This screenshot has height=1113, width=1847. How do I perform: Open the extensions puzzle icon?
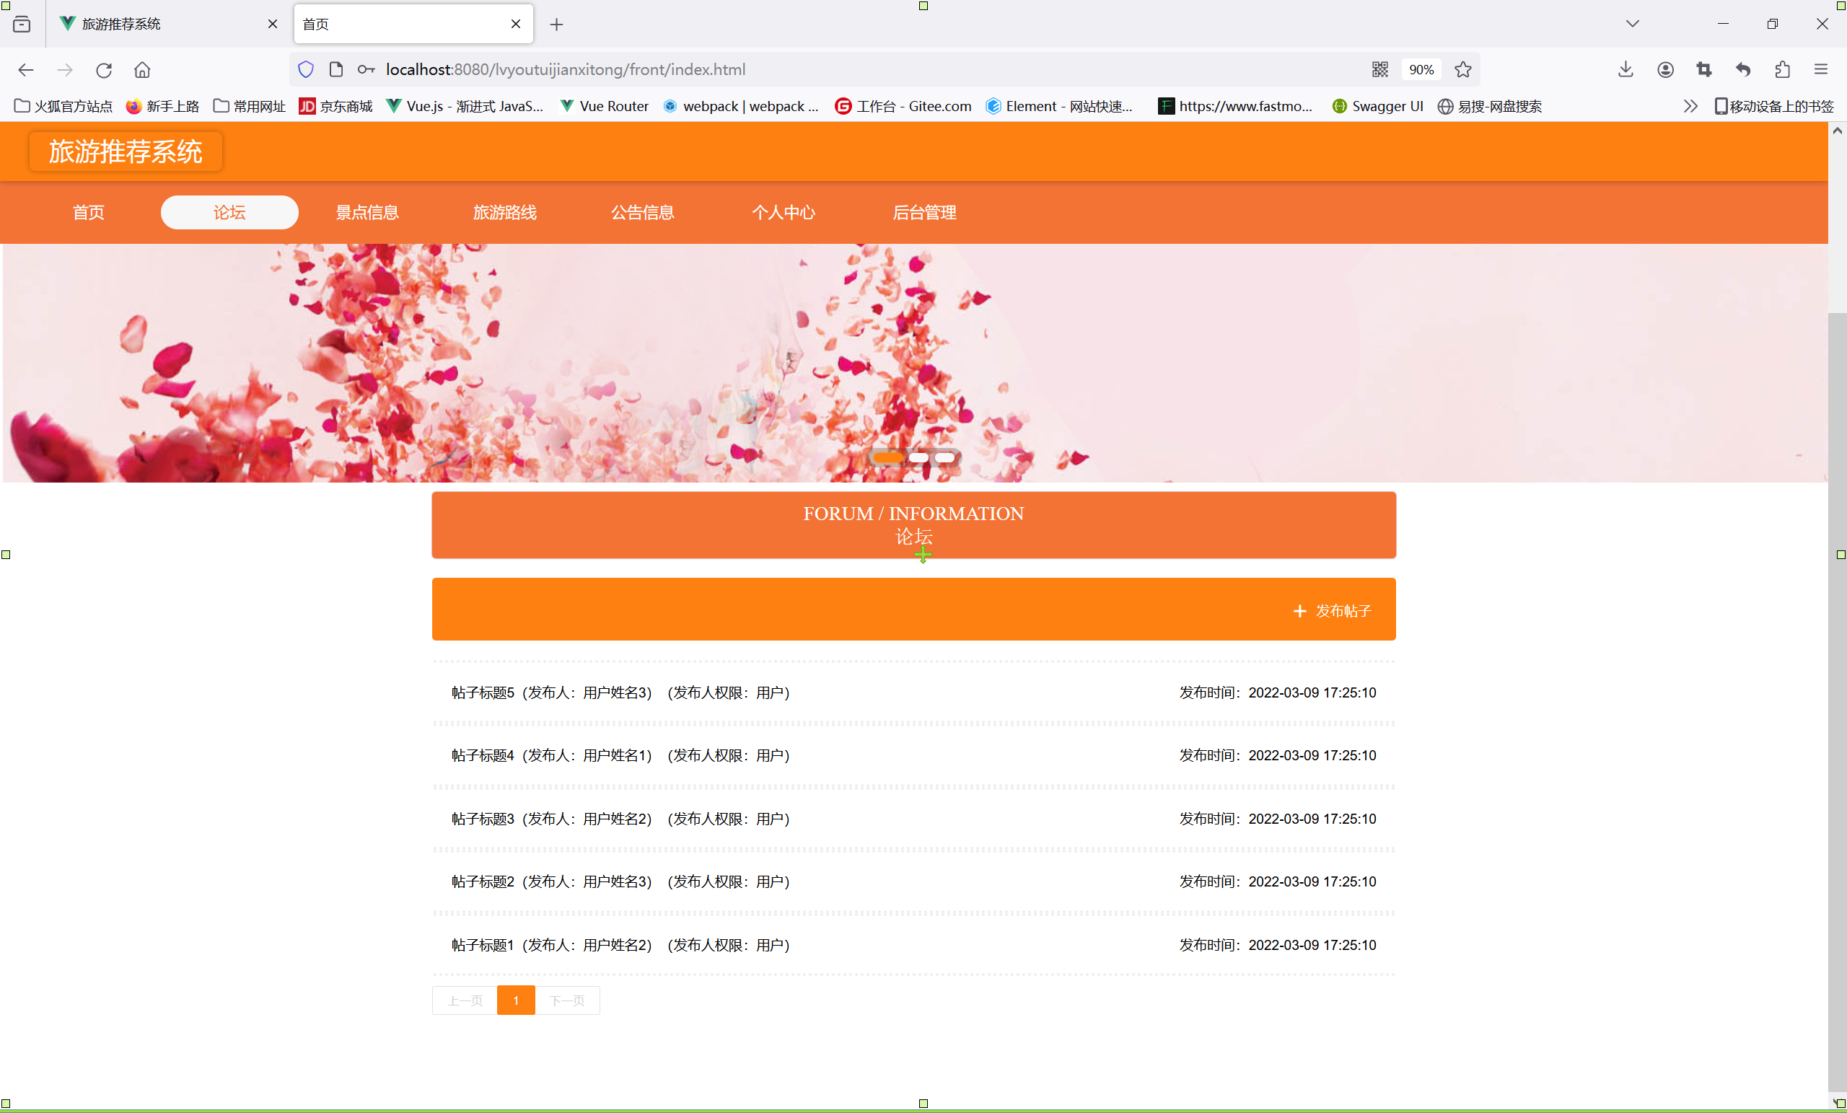click(x=1782, y=70)
